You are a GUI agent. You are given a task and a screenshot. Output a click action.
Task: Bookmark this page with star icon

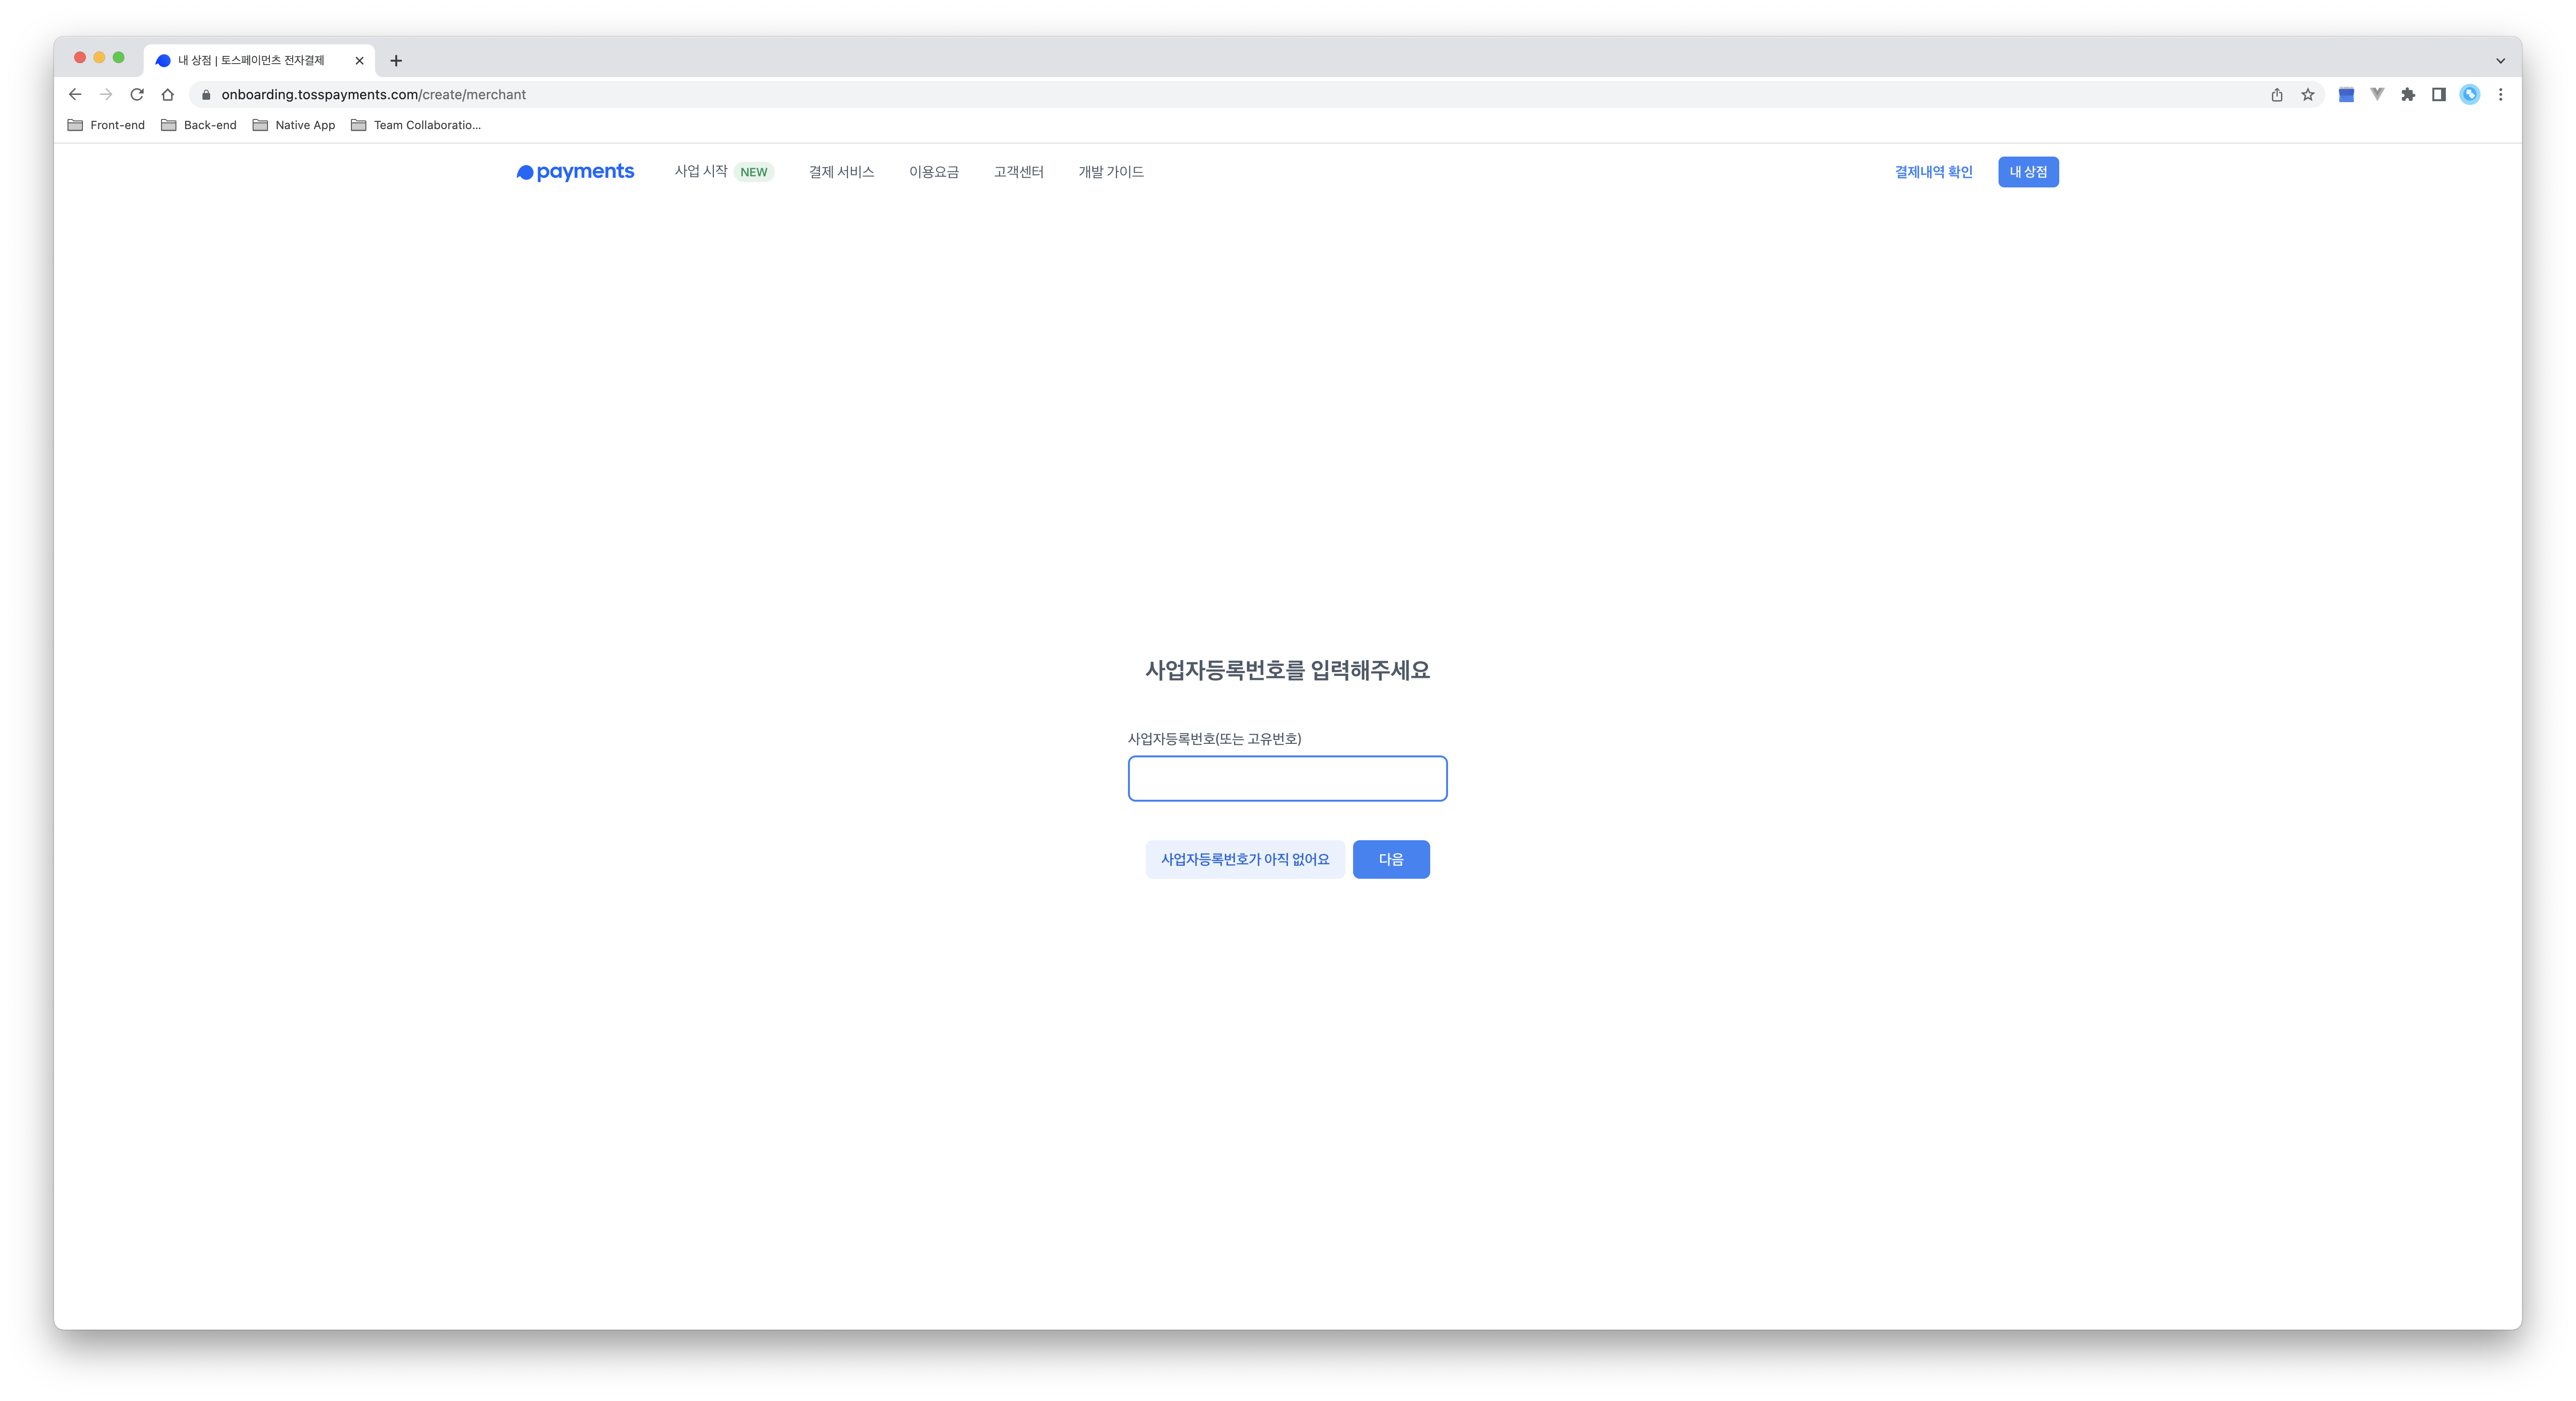pos(2307,94)
